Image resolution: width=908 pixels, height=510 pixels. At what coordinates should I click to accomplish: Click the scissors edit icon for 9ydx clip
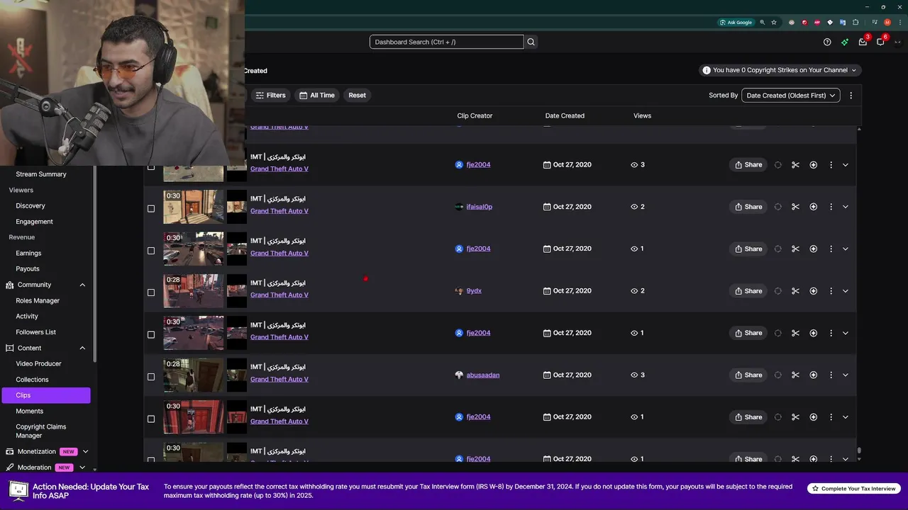(x=795, y=291)
